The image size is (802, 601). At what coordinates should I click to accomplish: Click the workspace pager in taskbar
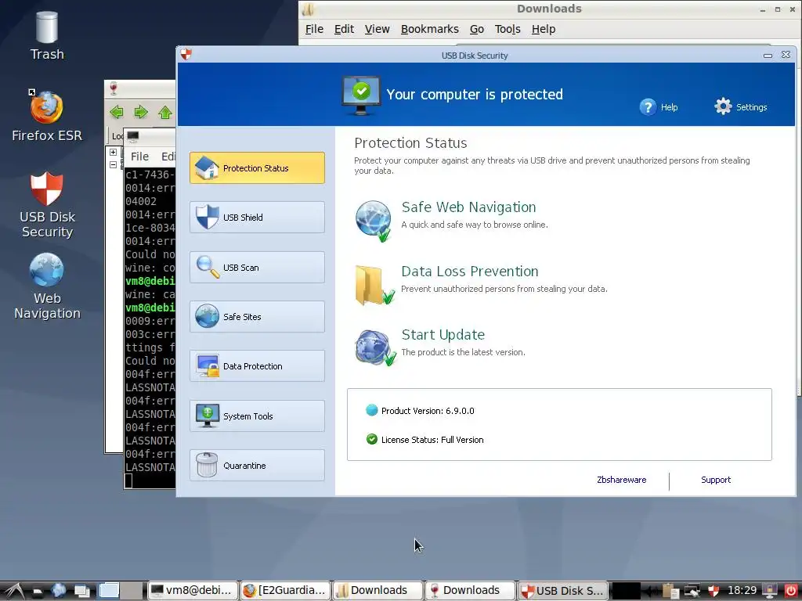(x=120, y=590)
